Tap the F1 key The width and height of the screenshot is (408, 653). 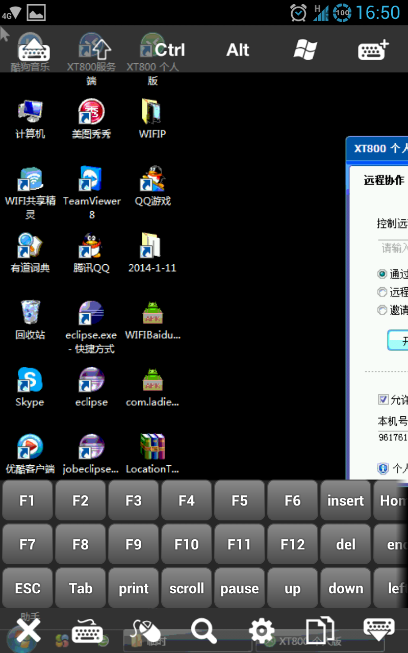point(27,500)
